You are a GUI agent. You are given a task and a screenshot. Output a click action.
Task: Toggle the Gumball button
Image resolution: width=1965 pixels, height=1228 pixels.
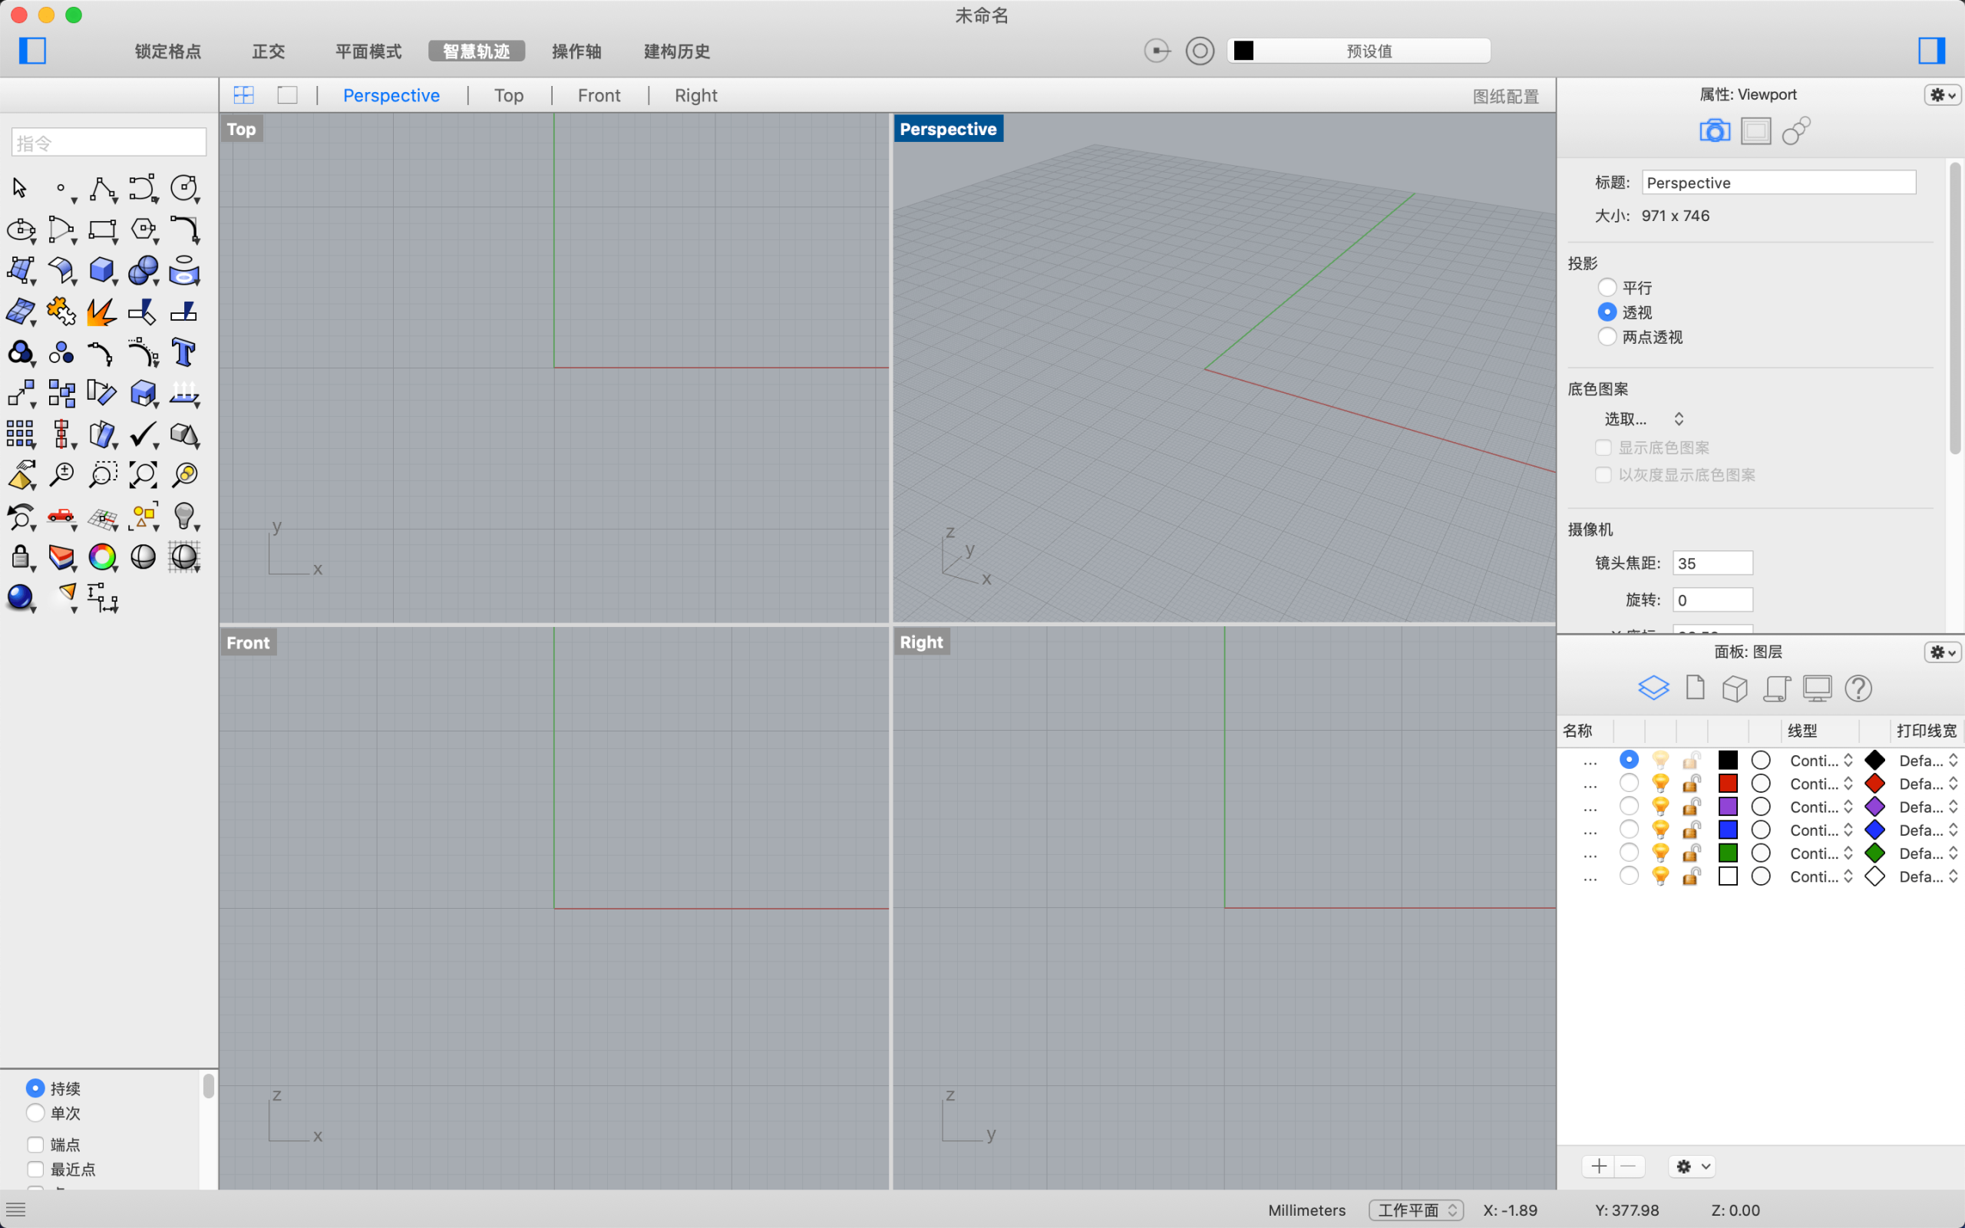coord(576,51)
